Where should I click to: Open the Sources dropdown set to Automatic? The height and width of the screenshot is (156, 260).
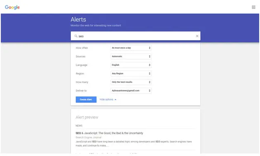coord(131,56)
